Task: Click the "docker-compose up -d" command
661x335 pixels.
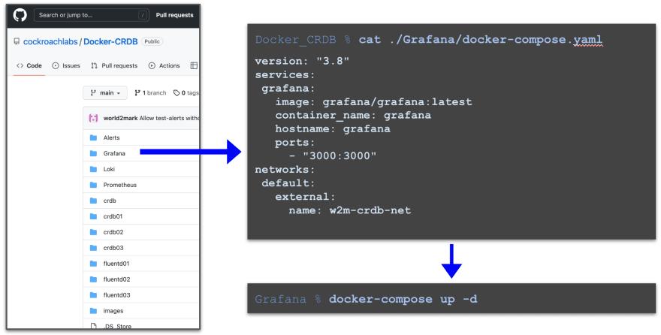Action: click(x=403, y=299)
